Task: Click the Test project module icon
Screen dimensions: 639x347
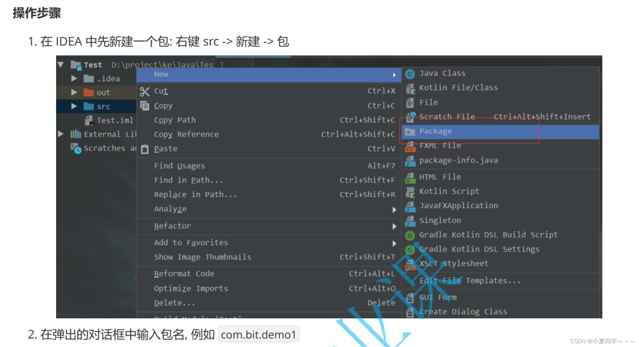Action: 76,65
